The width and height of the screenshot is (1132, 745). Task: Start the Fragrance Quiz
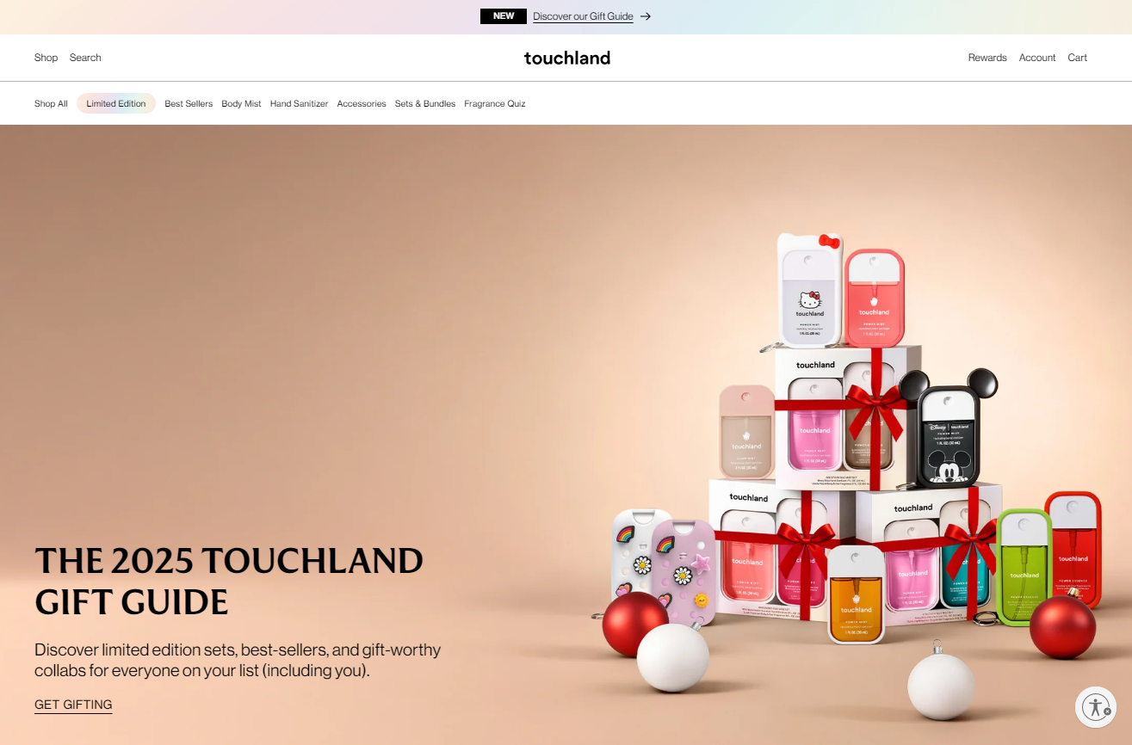click(495, 103)
